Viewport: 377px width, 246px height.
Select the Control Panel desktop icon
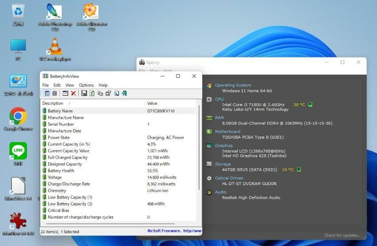pos(18,85)
